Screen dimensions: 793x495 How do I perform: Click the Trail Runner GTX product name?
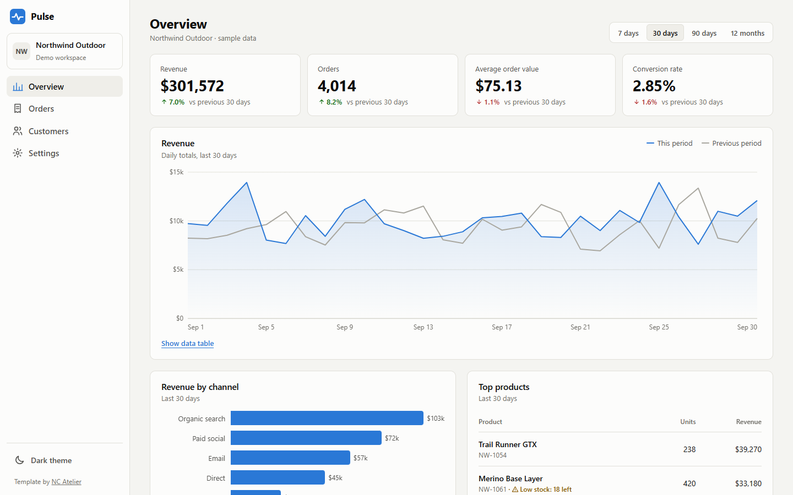coord(508,444)
